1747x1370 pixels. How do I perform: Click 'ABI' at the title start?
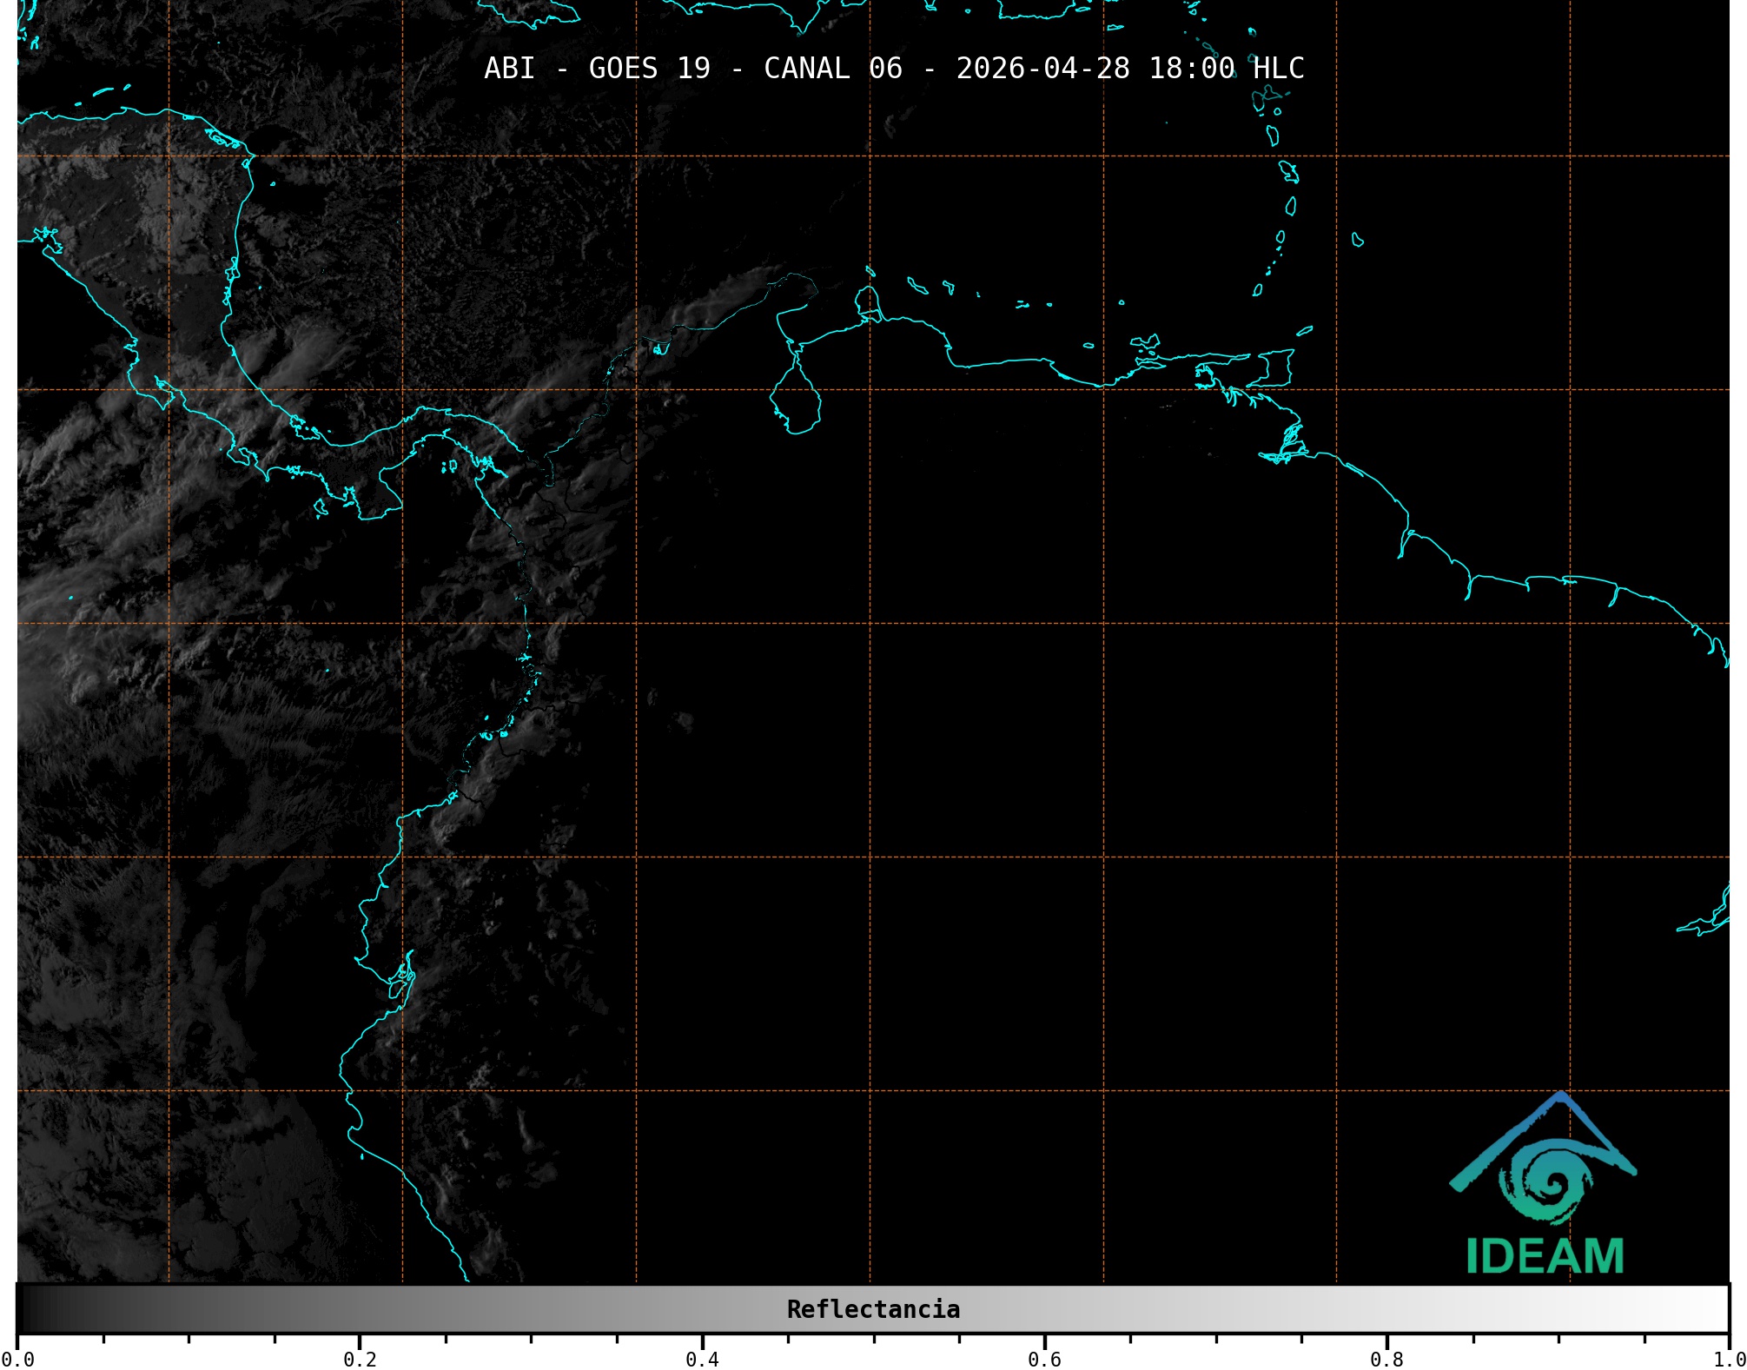coord(509,69)
